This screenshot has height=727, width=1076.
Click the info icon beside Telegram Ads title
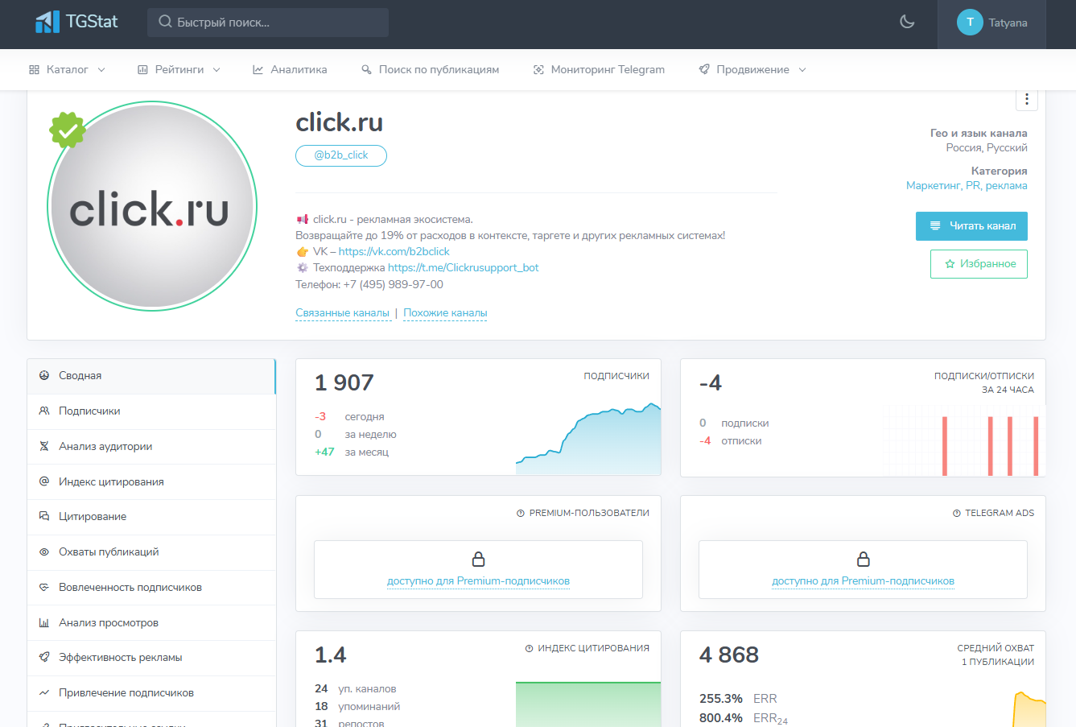click(x=957, y=513)
